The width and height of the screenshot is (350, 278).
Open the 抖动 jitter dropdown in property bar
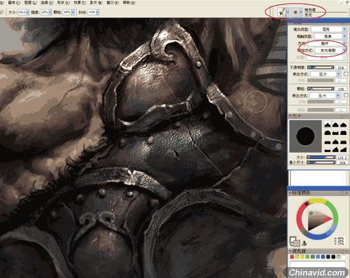click(x=97, y=12)
